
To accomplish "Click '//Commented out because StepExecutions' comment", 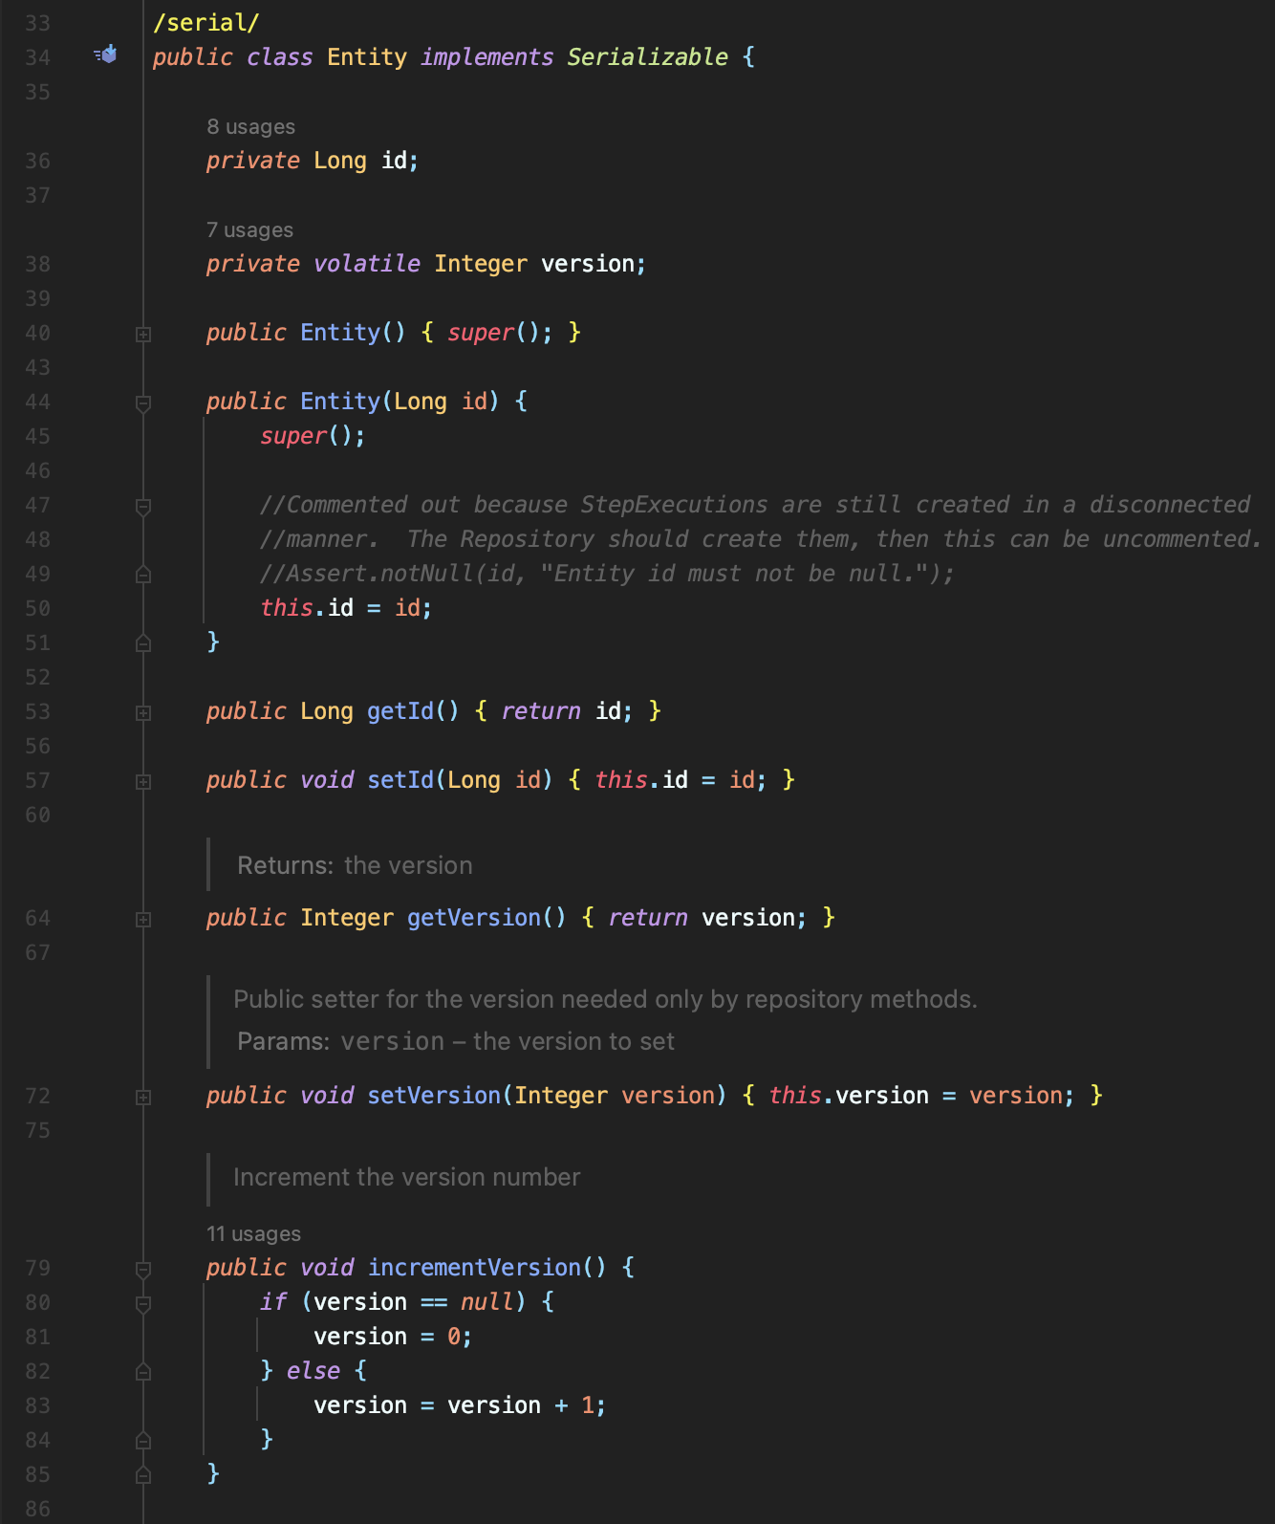I will point(755,505).
